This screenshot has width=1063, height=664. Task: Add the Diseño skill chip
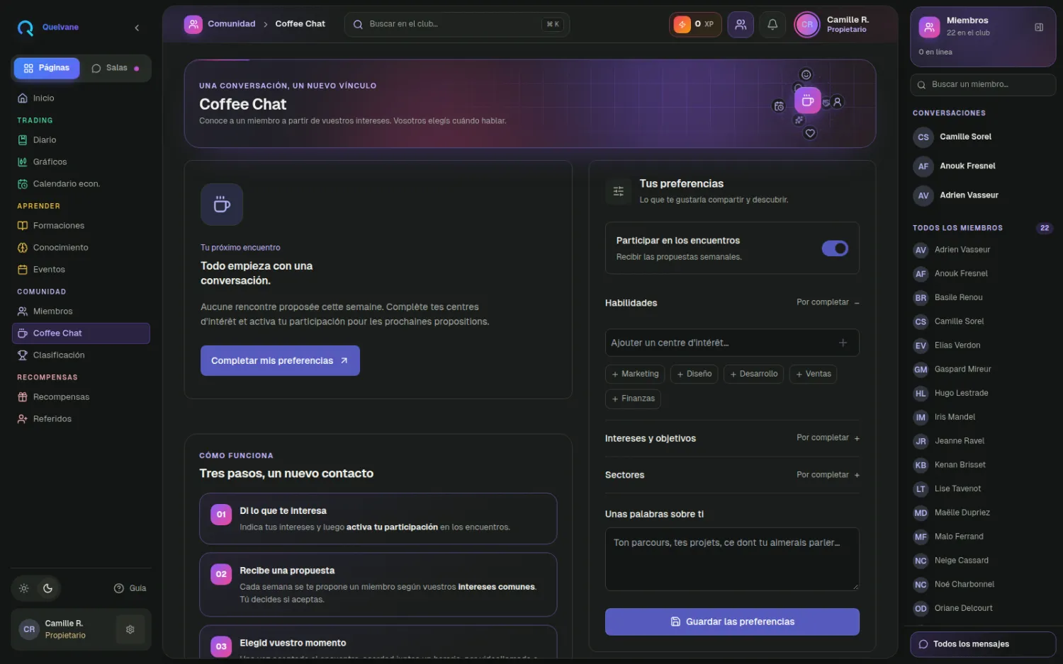(694, 374)
